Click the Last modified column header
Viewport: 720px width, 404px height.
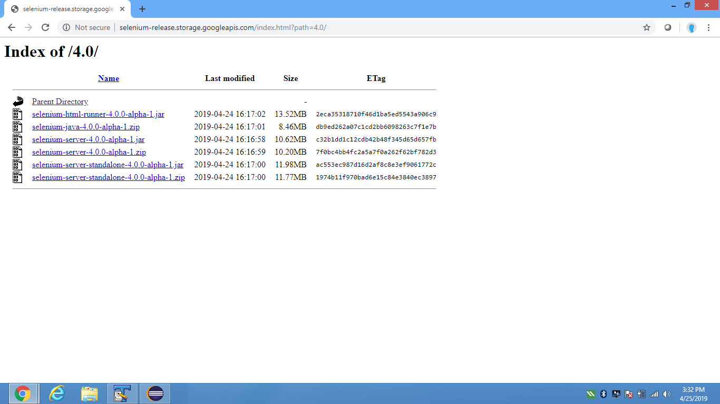(230, 78)
